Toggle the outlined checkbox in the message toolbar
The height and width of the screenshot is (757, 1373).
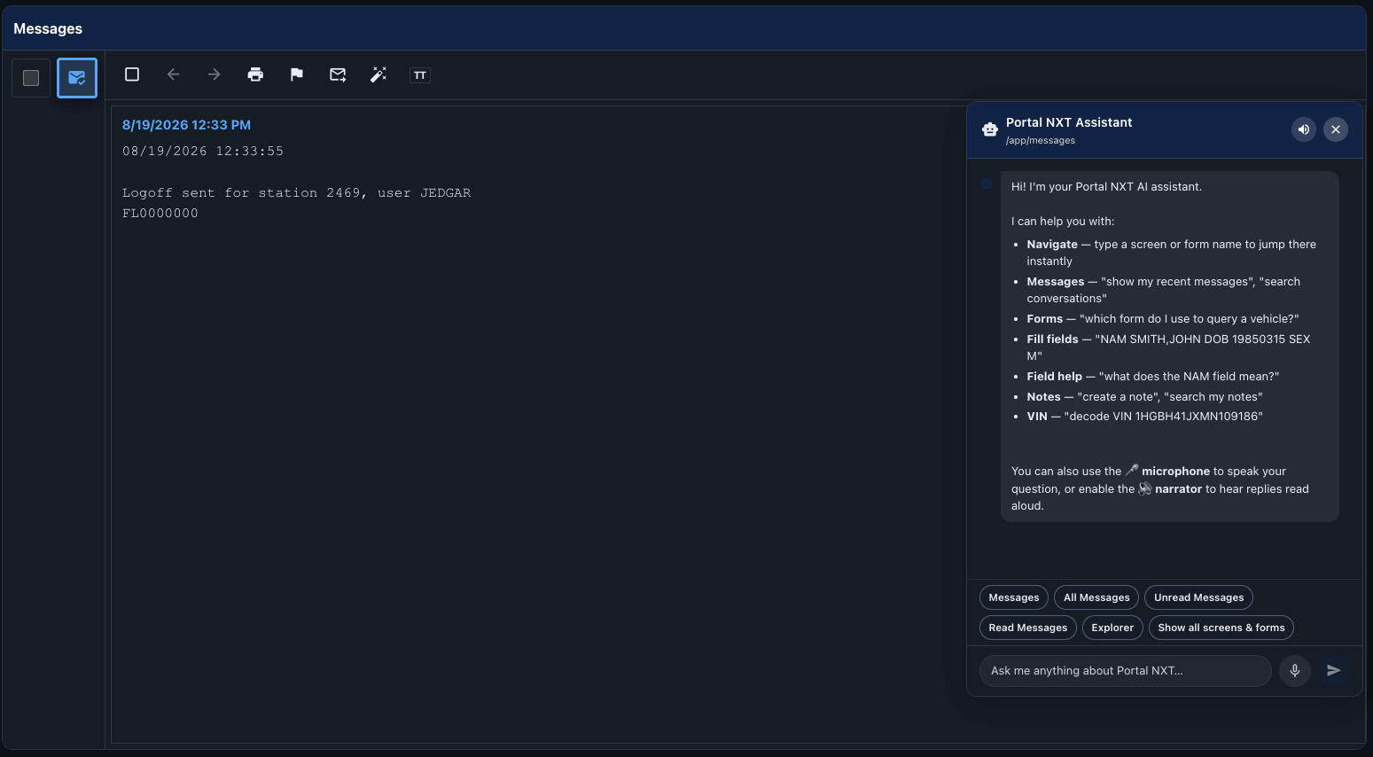coord(132,74)
